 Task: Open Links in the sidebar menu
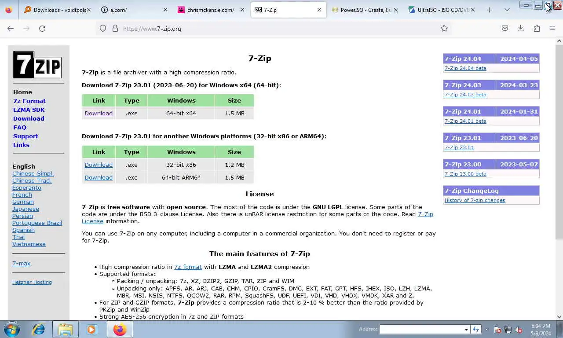coord(21,145)
